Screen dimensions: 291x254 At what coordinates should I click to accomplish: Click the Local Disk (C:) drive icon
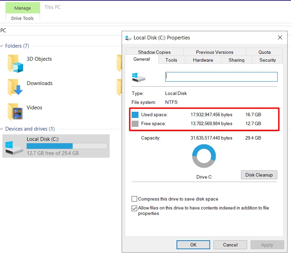14,146
